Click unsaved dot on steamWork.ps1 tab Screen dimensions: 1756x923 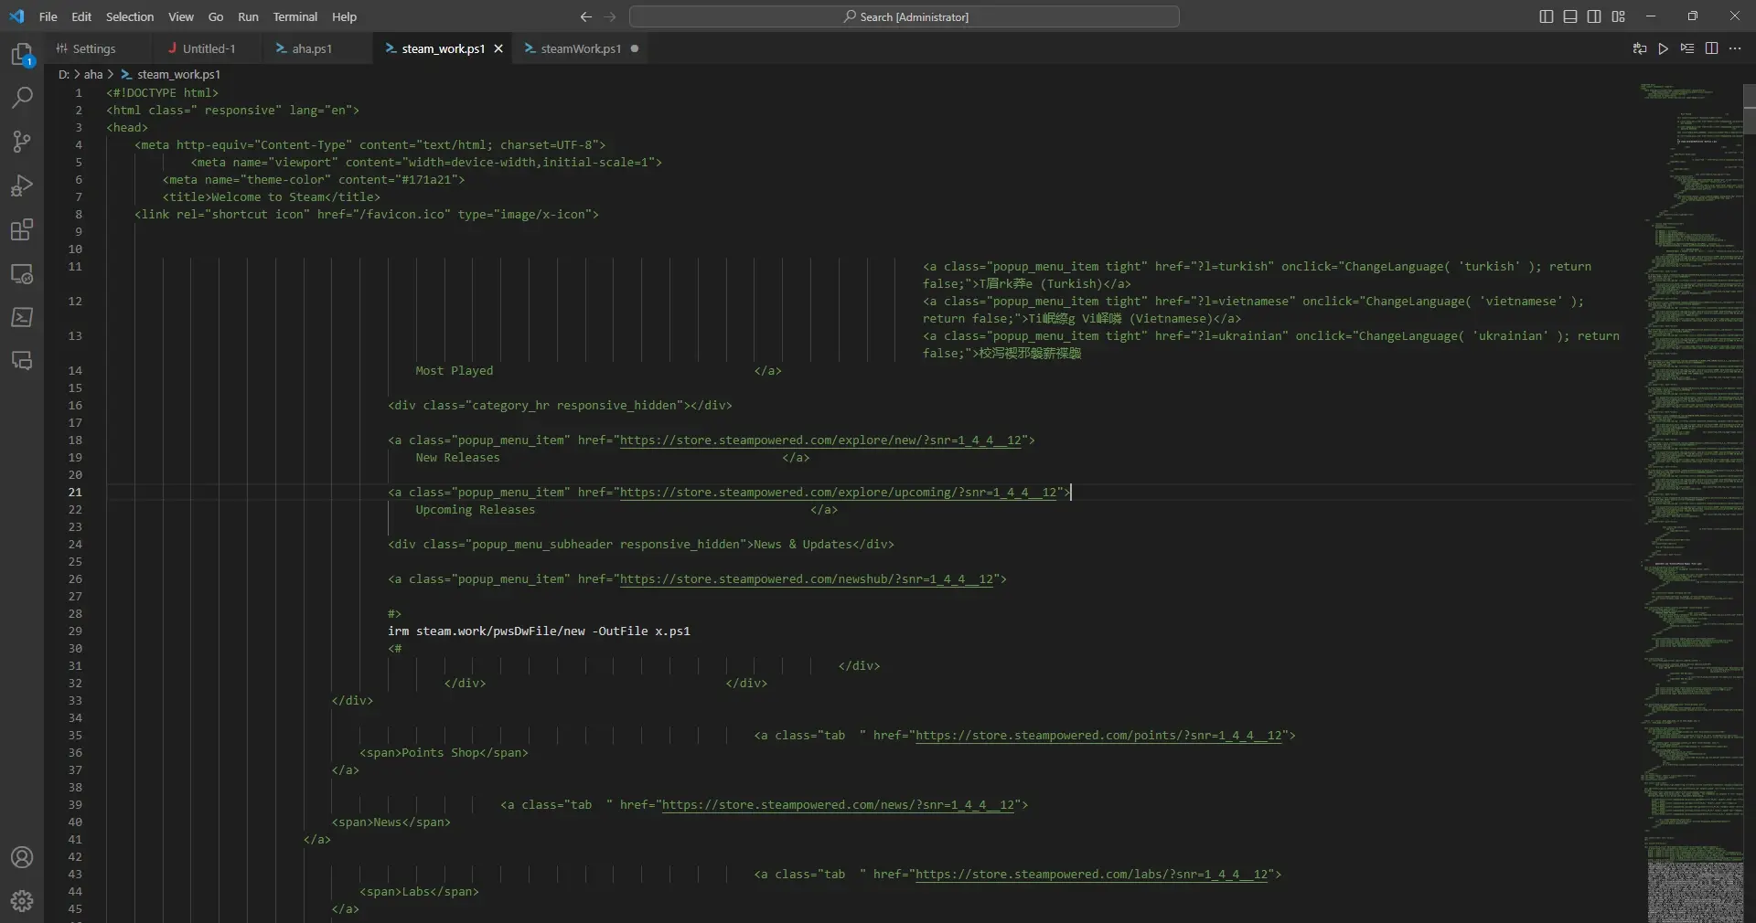click(634, 48)
